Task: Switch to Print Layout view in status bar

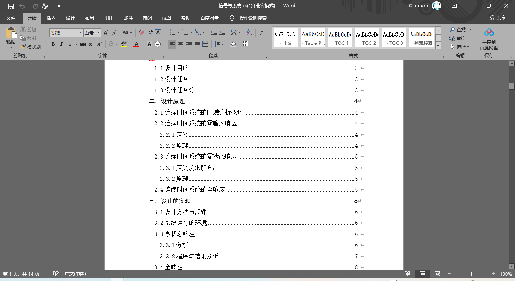Action: pos(423,274)
